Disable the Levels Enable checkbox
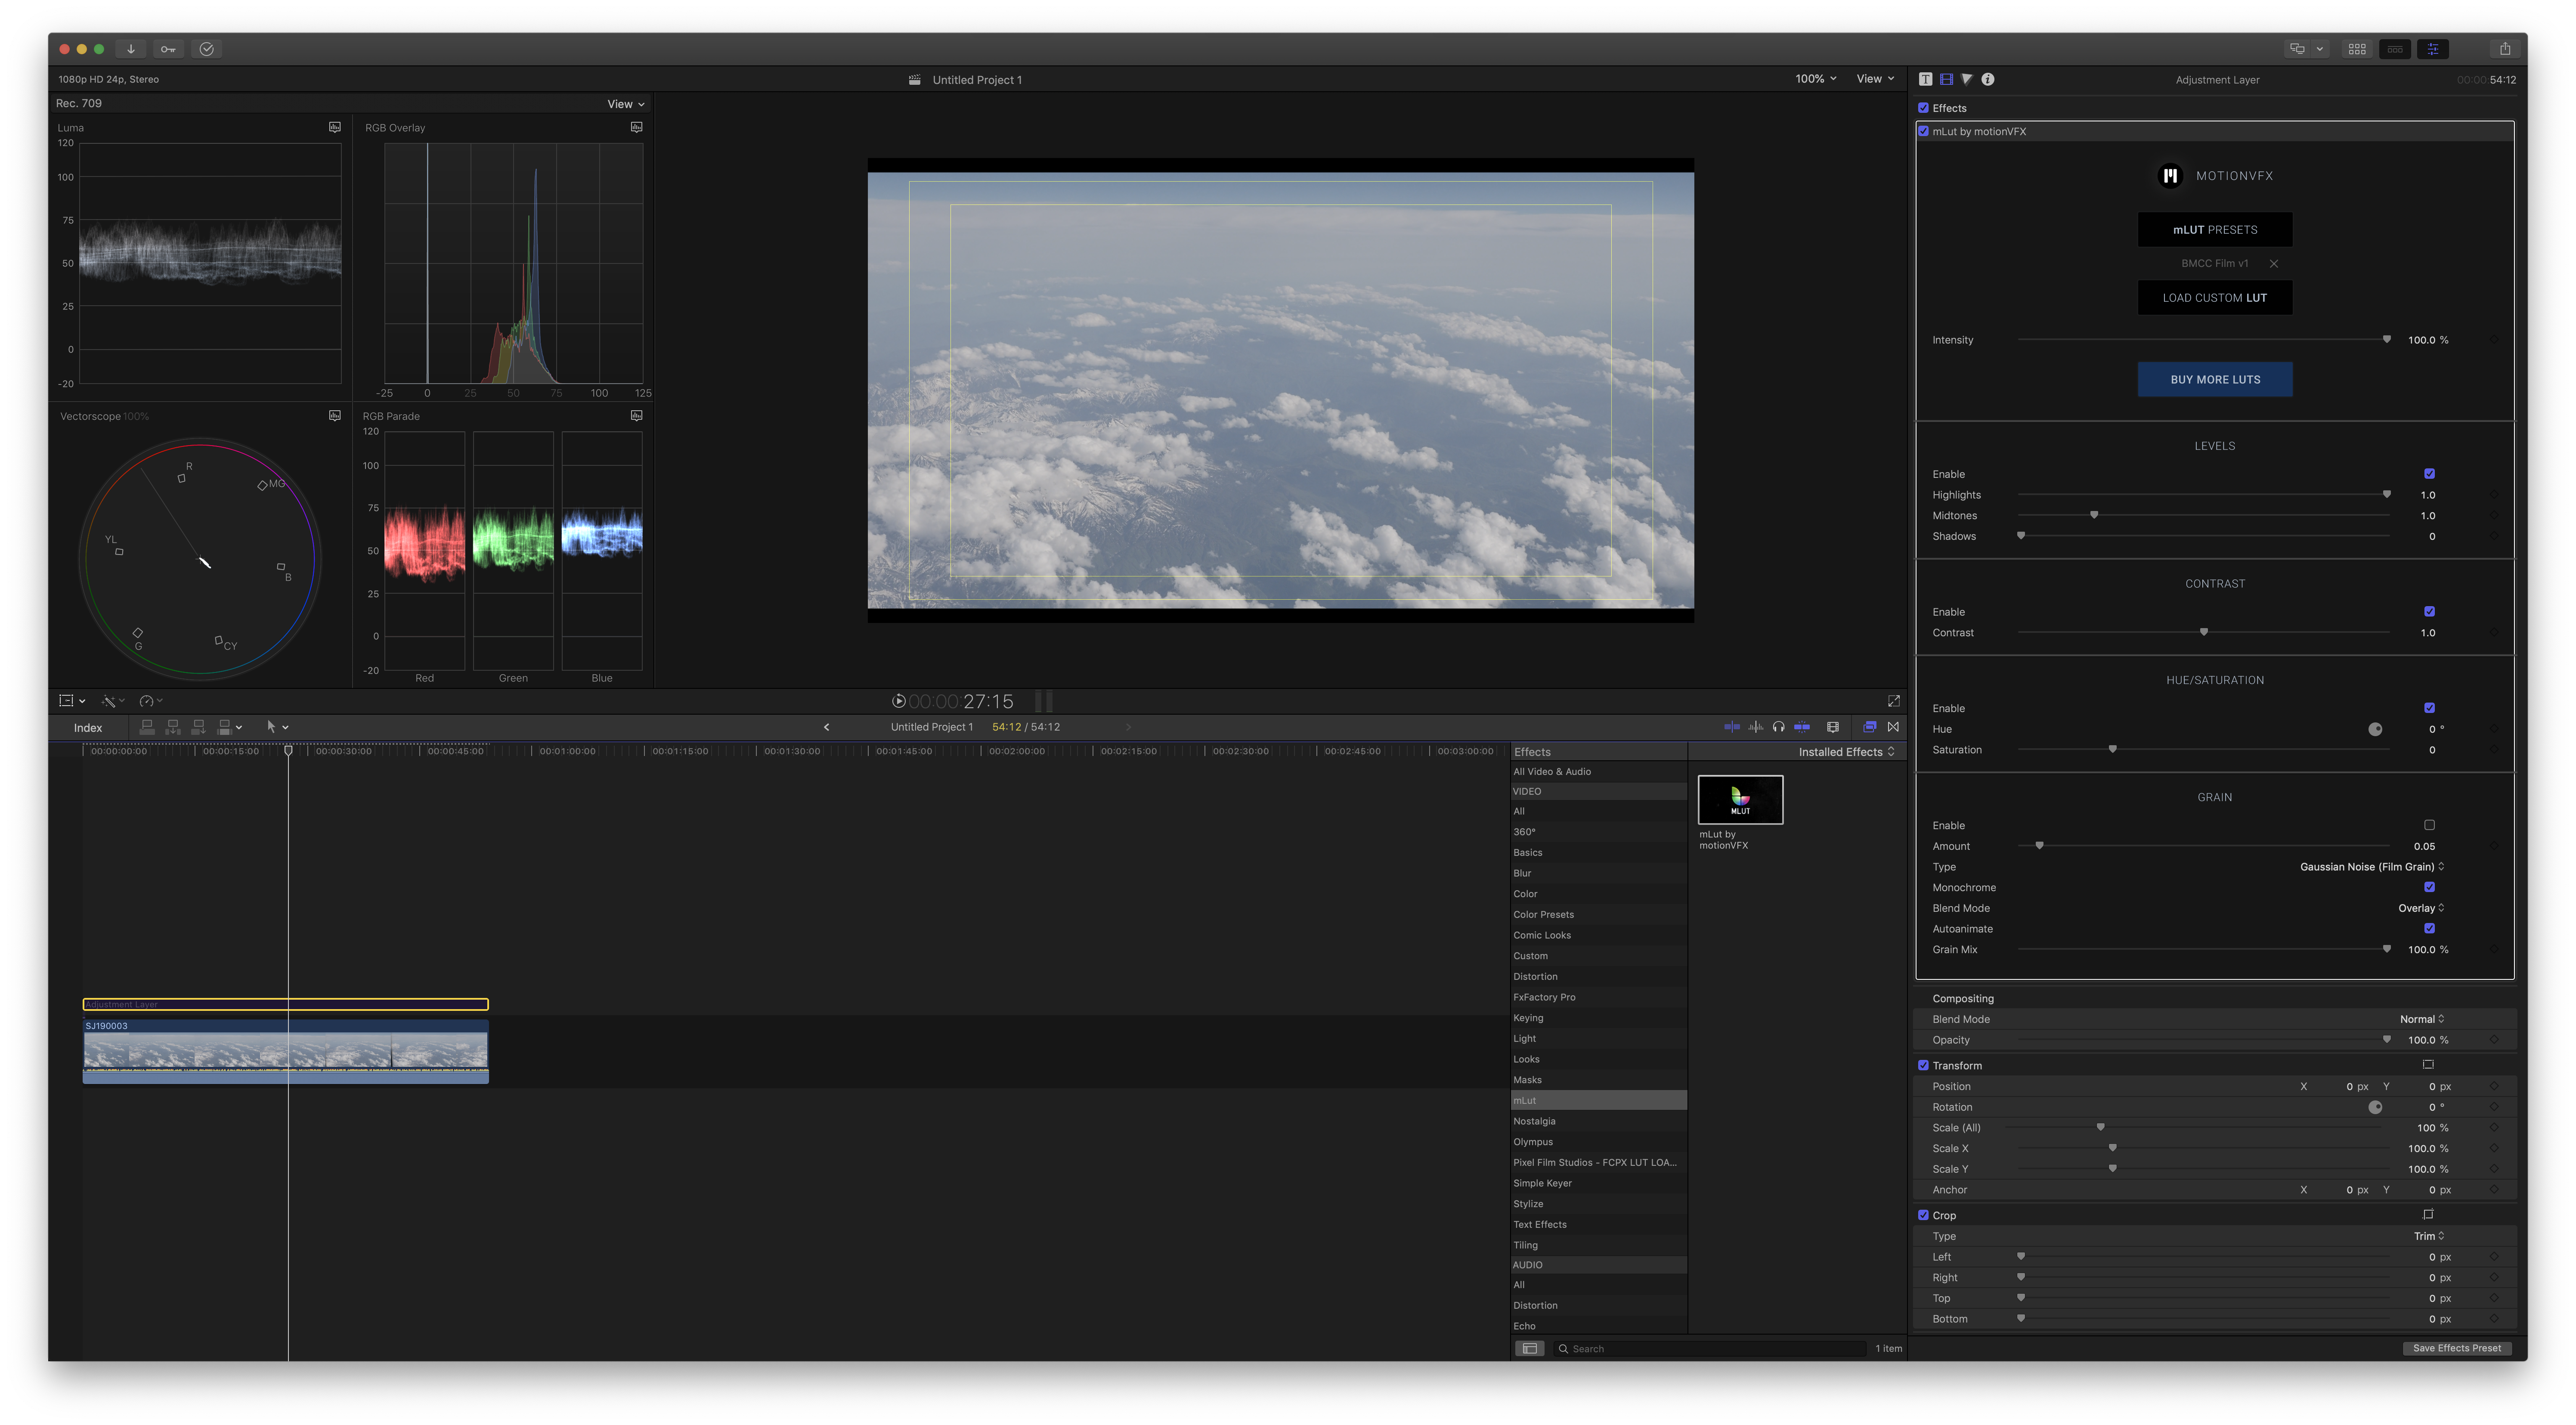The image size is (2576, 1425). pyautogui.click(x=2429, y=474)
